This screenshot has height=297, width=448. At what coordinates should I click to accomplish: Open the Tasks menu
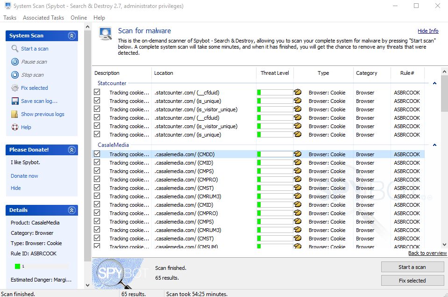coord(10,18)
